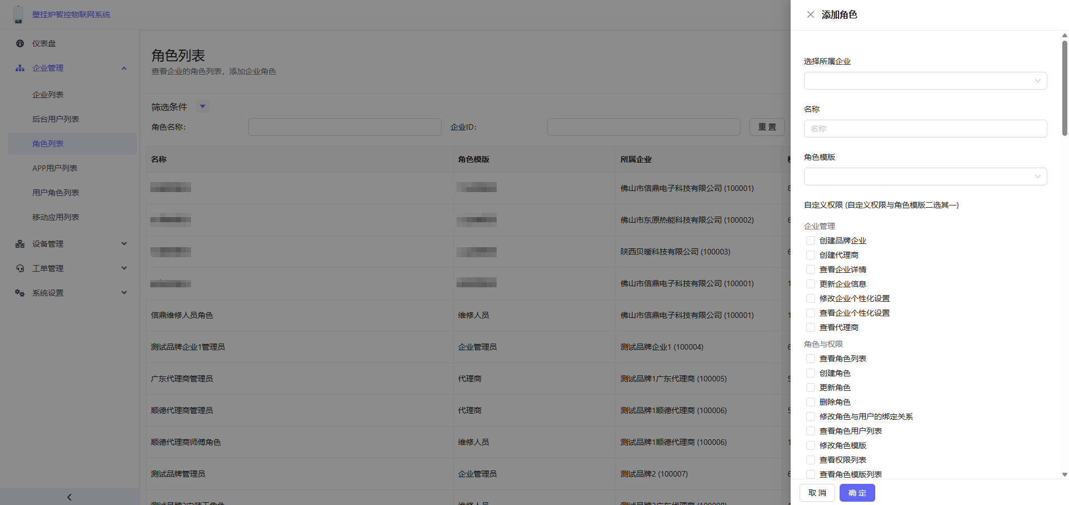Click the 取消 cancel button
This screenshot has height=505, width=1069.
click(x=817, y=493)
